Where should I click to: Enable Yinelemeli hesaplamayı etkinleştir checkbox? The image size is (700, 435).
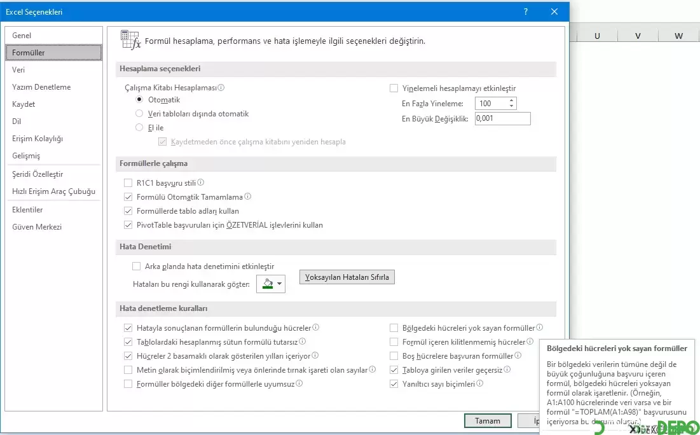pos(394,88)
